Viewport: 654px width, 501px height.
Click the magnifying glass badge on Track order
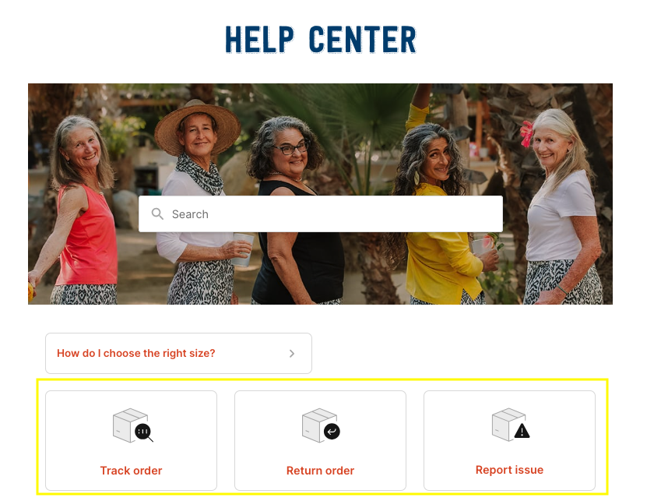coord(143,432)
